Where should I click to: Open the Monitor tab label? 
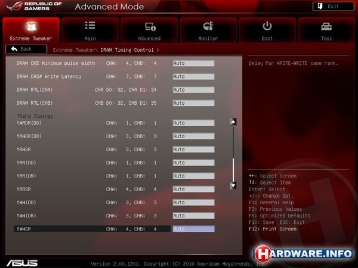[x=208, y=39]
